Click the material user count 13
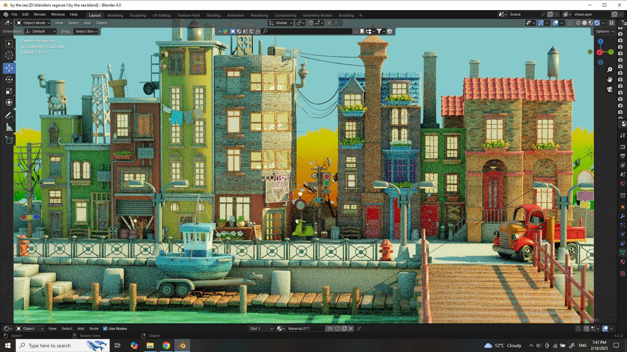This screenshot has height=352, width=627. (x=330, y=329)
